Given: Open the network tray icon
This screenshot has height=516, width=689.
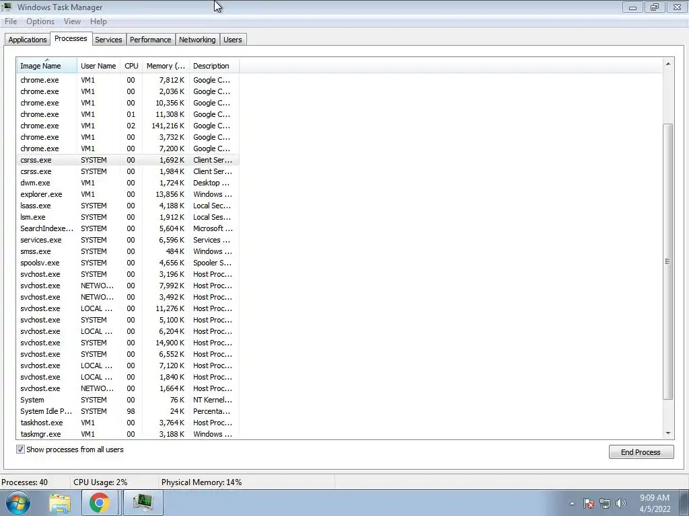Looking at the screenshot, I should [x=605, y=503].
